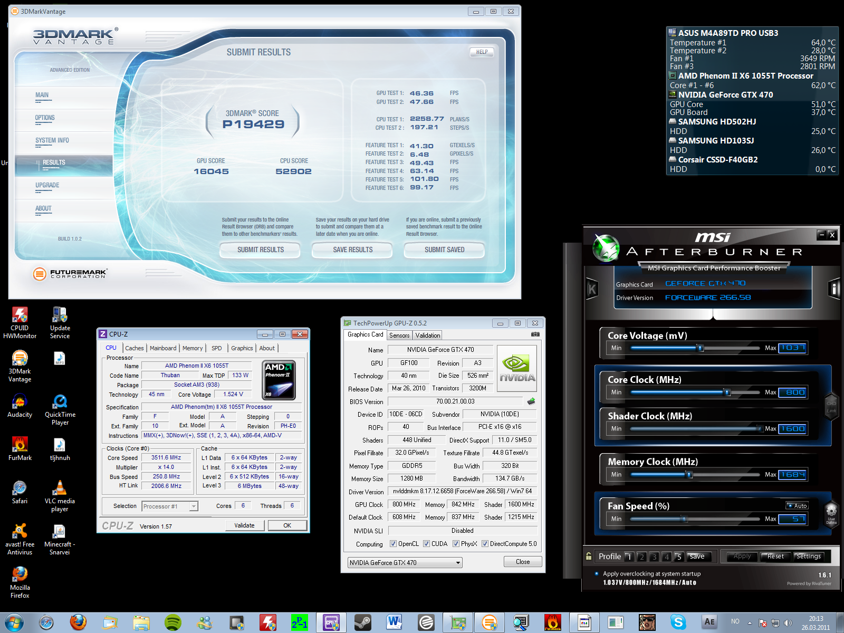844x633 pixels.
Task: Click SAVE RESULTS button in 3DMark
Action: (x=352, y=250)
